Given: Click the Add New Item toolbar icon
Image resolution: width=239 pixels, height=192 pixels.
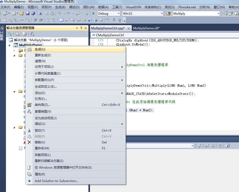Looking at the screenshot, I should coord(13,14).
